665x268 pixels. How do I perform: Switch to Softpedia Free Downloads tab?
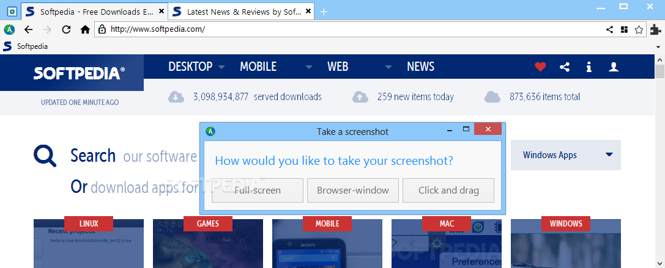click(x=94, y=12)
